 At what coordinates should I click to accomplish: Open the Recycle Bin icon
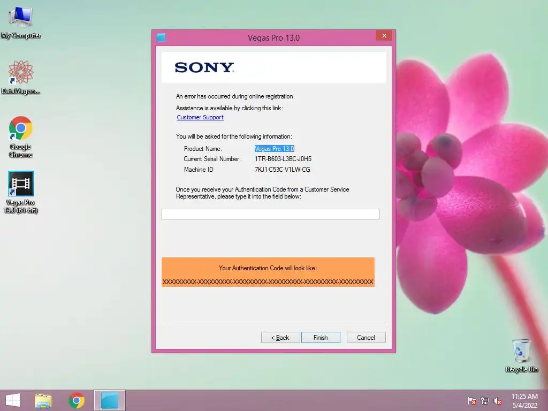521,355
